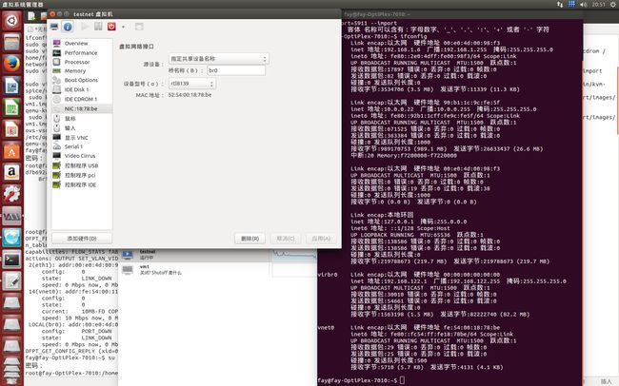Open LibreOffice Calc launcher icon
Image resolution: width=619 pixels, height=386 pixels.
(11, 107)
